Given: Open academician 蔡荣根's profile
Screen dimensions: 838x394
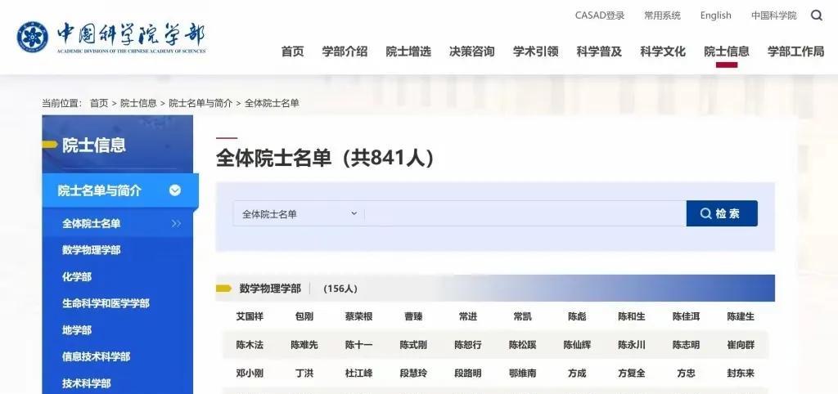Looking at the screenshot, I should 358,316.
